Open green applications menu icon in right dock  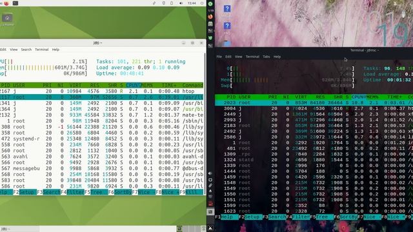(x=210, y=4)
